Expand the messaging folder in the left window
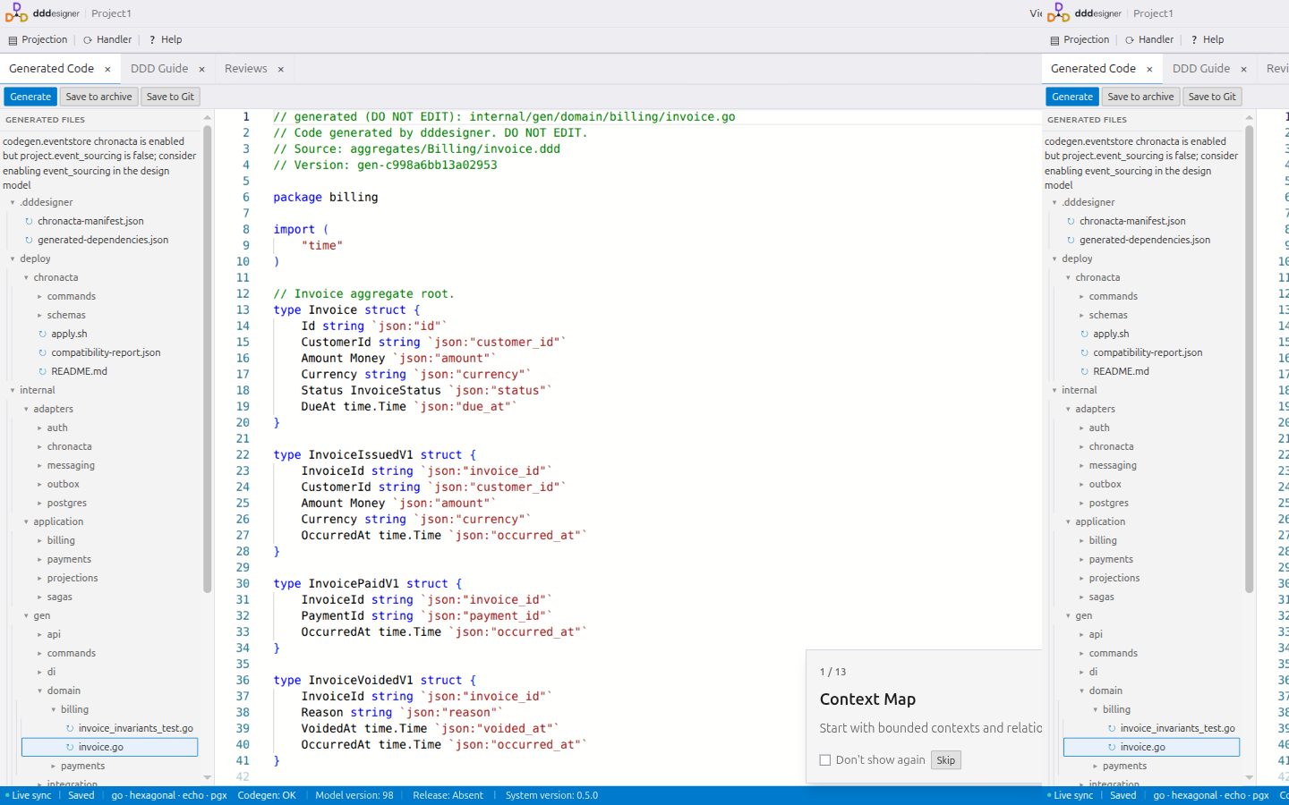Screen dimensions: 1289x805 (x=39, y=466)
